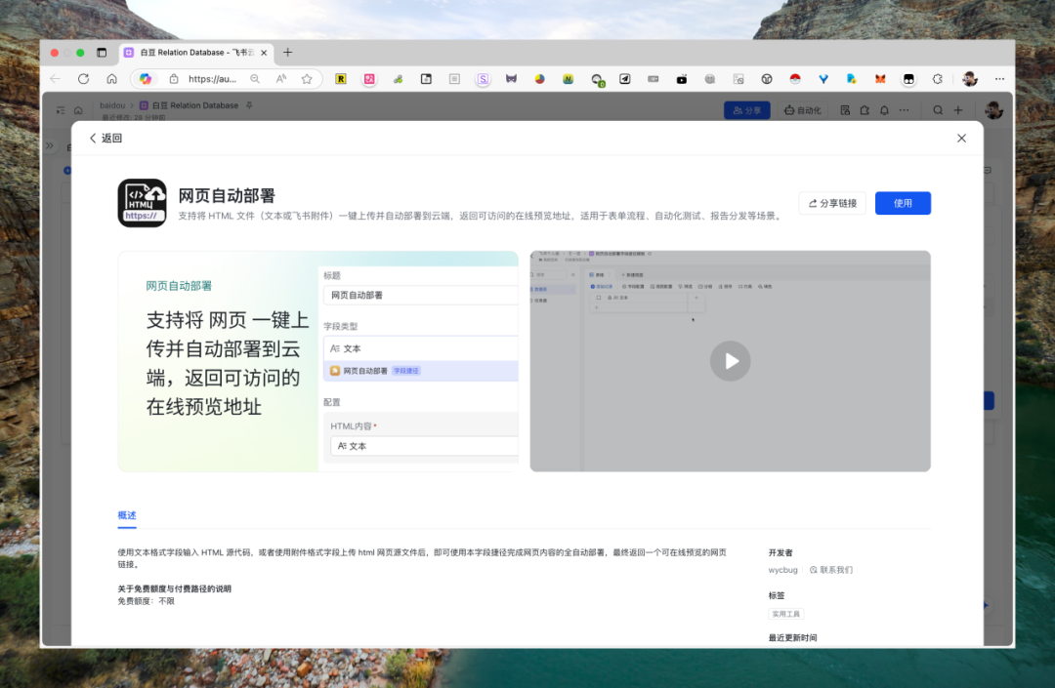This screenshot has width=1055, height=688.
Task: Click the 网页自动部署 HTML app icon
Action: click(142, 203)
